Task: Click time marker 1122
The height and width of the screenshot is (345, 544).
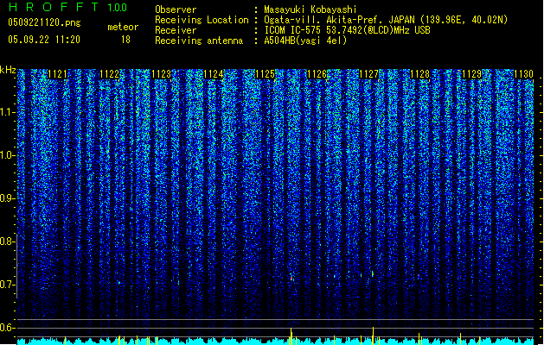Action: click(x=109, y=74)
